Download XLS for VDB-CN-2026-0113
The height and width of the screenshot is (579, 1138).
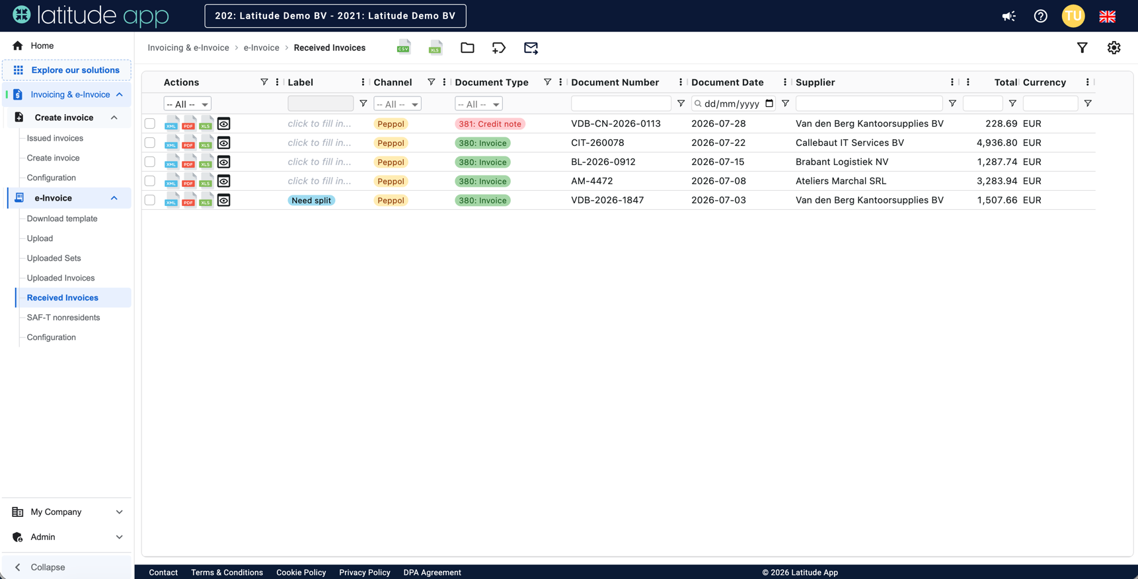pyautogui.click(x=206, y=123)
